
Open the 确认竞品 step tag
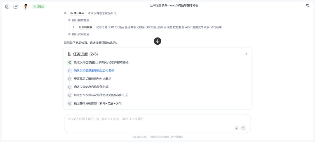click(77, 13)
